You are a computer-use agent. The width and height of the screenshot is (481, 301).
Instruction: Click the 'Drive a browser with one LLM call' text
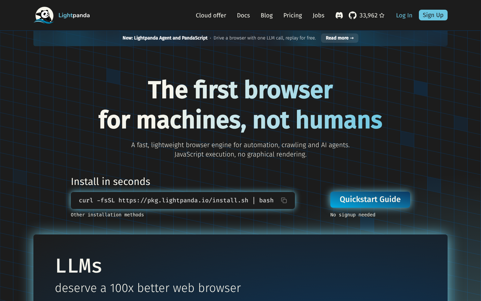[265, 38]
